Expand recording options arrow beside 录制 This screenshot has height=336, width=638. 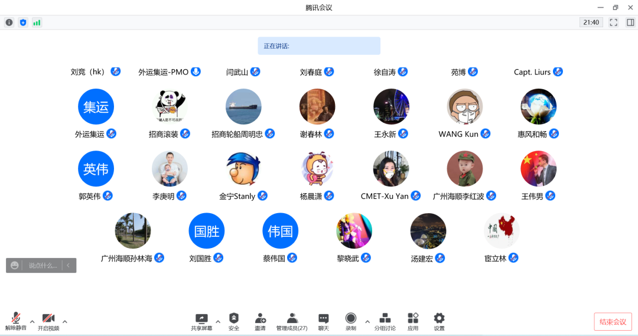click(367, 322)
